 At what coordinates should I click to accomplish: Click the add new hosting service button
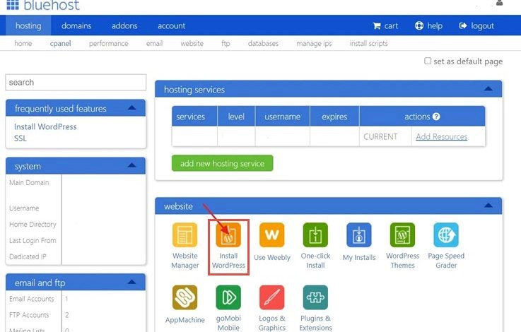222,163
